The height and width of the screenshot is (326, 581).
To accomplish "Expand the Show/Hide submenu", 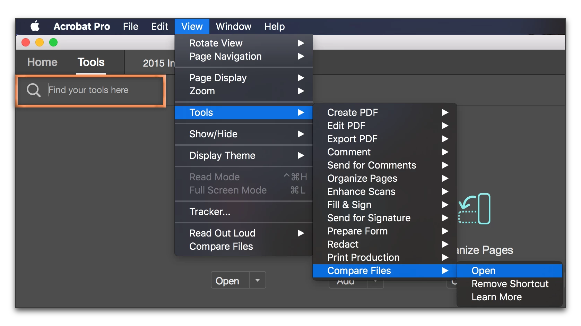I will tap(244, 134).
